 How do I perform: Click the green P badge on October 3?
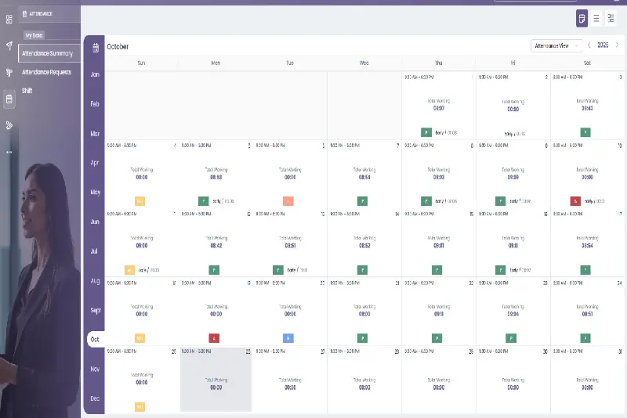(585, 132)
